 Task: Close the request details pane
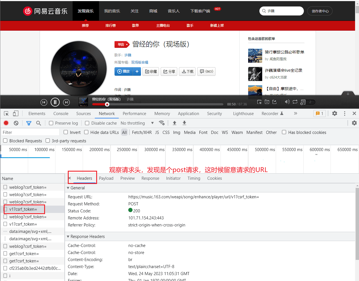click(69, 178)
